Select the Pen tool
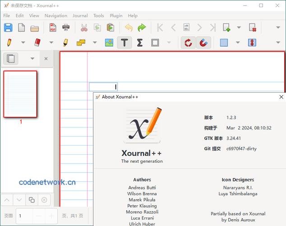This screenshot has width=286, height=226. point(9,43)
